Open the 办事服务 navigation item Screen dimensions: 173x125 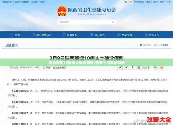70,35
